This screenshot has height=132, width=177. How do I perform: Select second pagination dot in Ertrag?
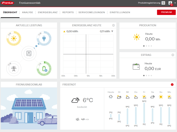146,76
